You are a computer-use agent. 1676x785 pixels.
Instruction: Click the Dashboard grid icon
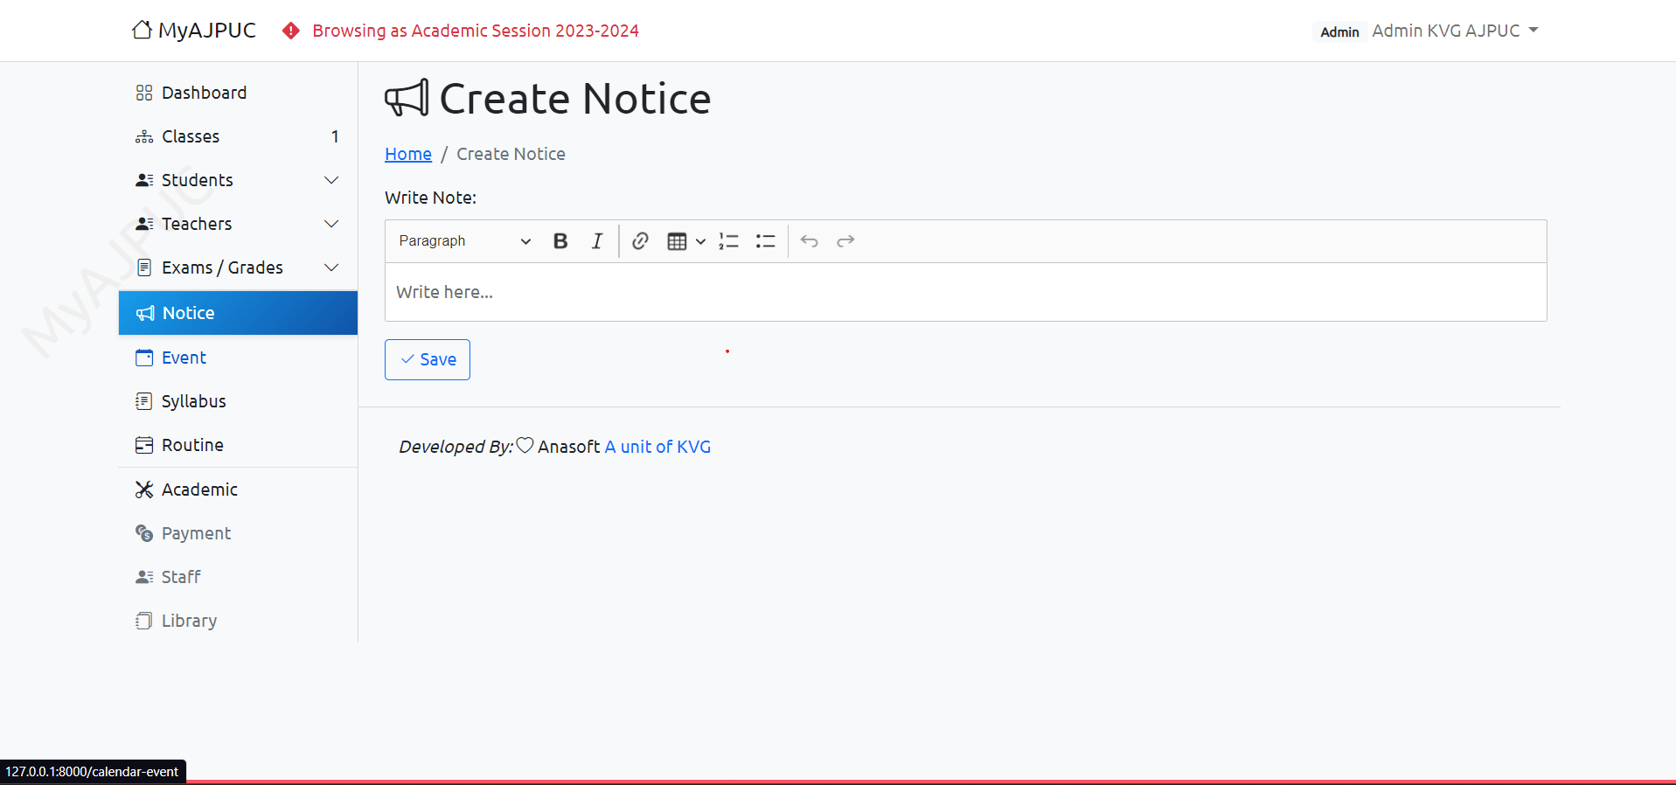144,93
